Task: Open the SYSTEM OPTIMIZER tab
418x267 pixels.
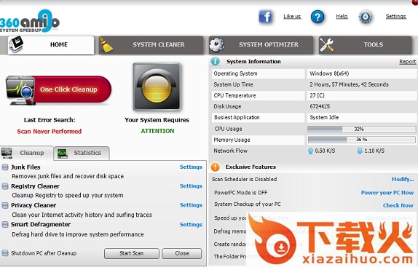Action: [x=261, y=44]
